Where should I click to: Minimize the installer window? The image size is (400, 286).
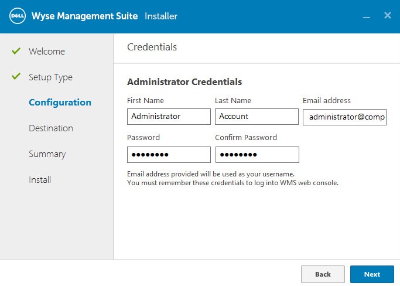coord(367,16)
